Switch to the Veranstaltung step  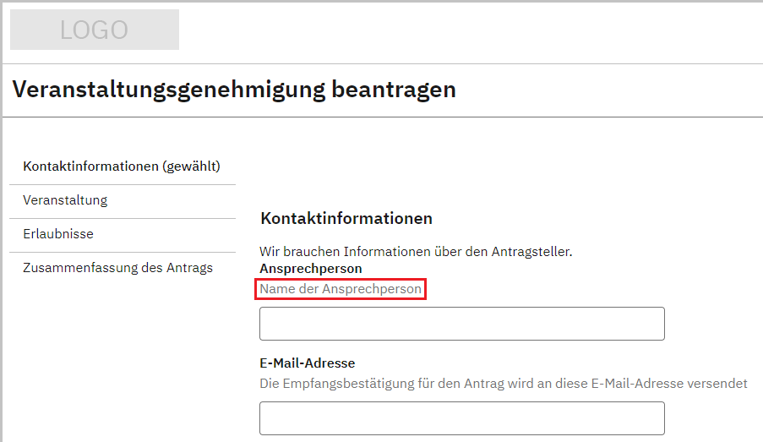(x=65, y=200)
